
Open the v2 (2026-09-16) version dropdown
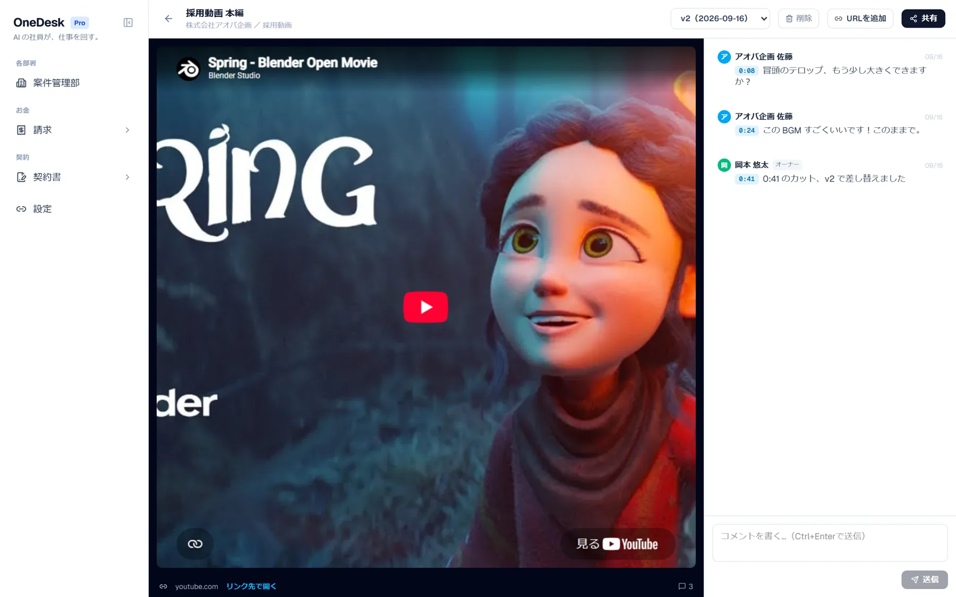point(720,19)
